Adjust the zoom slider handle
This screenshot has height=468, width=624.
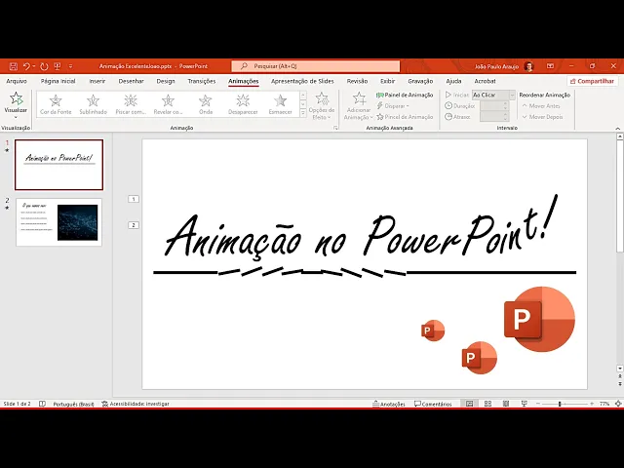point(560,404)
